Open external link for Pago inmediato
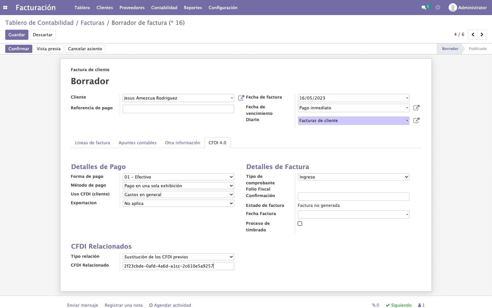Screen dimensions: 492x308 [416, 108]
